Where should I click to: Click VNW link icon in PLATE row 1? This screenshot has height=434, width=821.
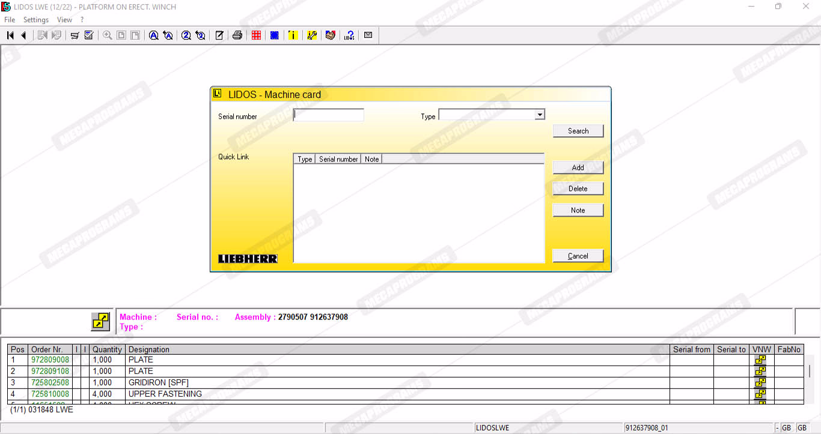pos(760,360)
